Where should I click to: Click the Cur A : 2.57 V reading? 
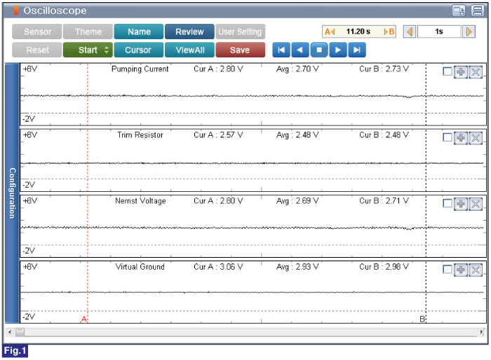tap(218, 134)
